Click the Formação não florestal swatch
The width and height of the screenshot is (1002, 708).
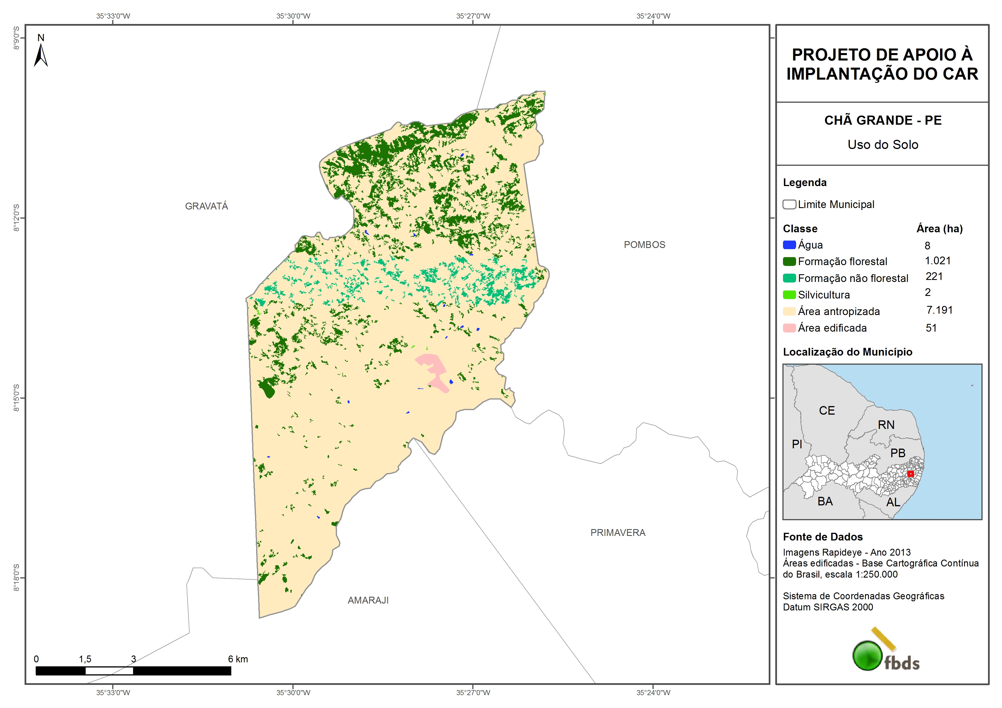789,278
